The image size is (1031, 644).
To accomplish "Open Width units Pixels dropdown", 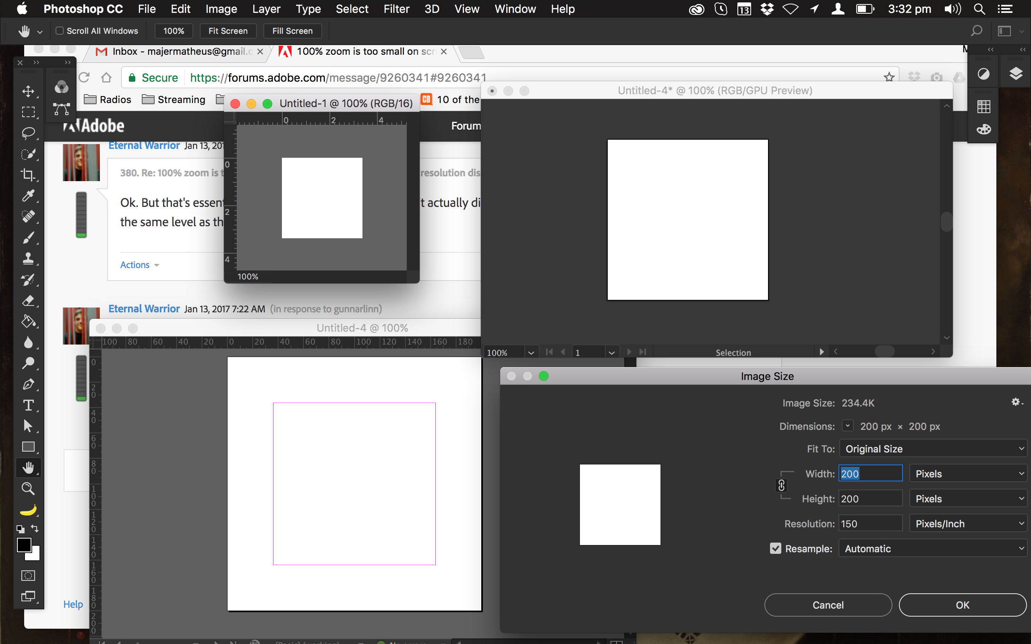I will [968, 473].
